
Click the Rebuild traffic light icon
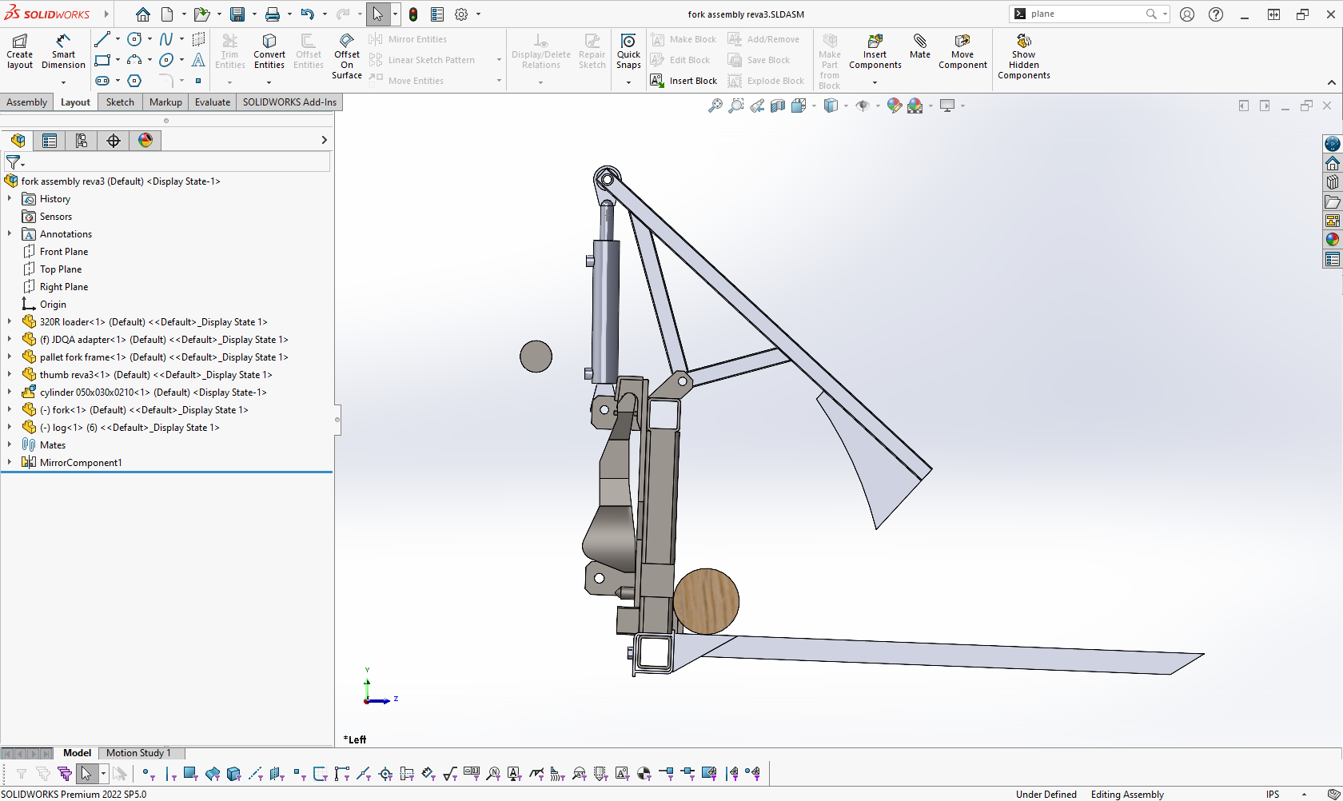pyautogui.click(x=413, y=14)
